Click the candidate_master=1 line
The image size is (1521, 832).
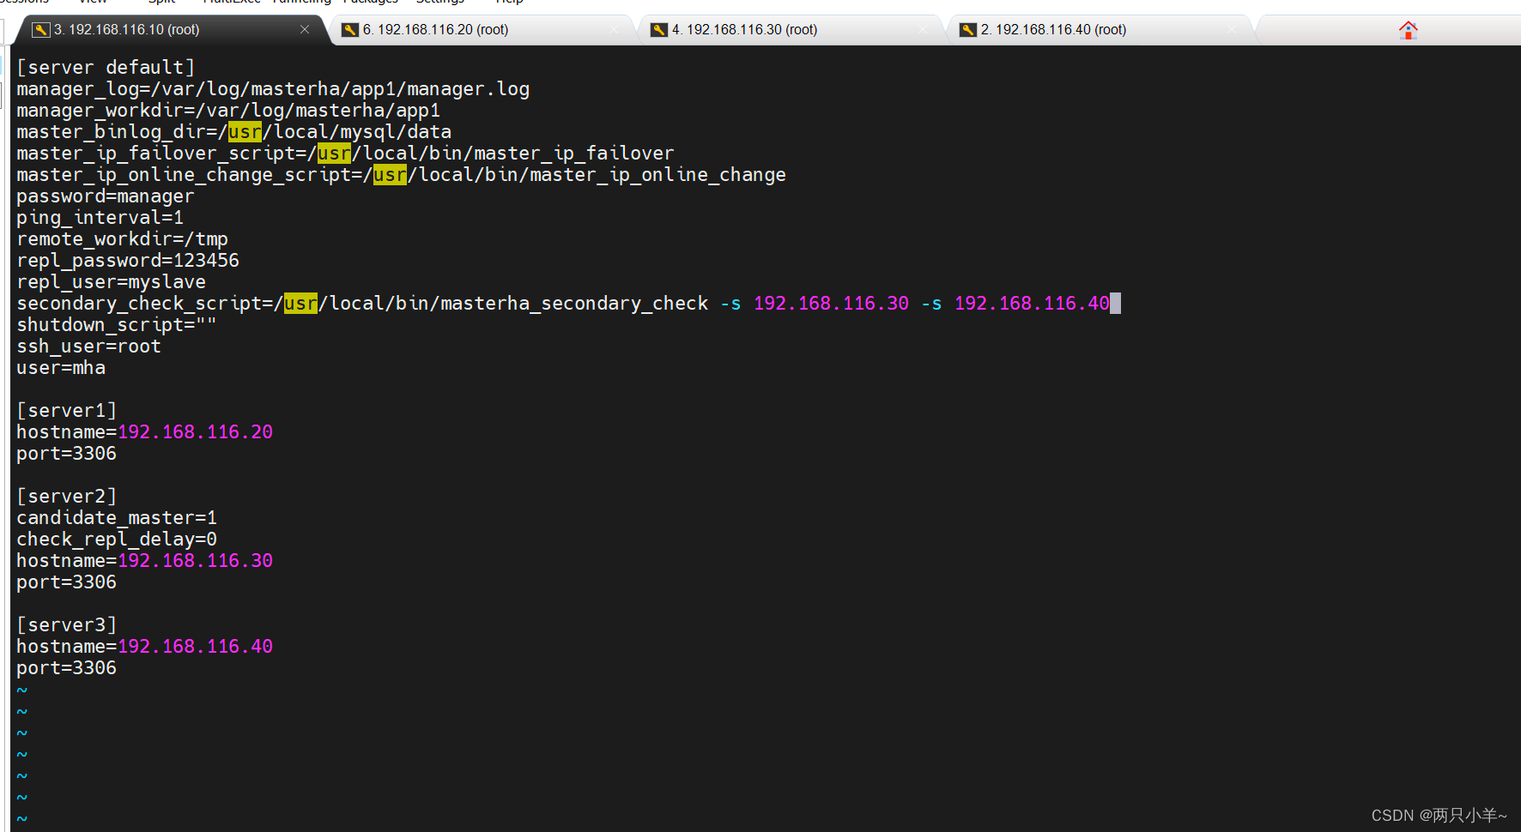click(x=117, y=517)
